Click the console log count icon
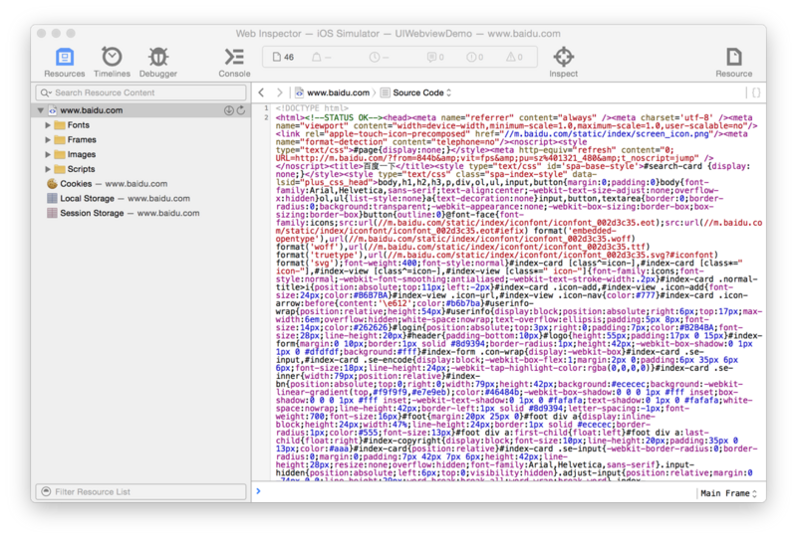Viewport: 797px width, 539px height. point(435,57)
